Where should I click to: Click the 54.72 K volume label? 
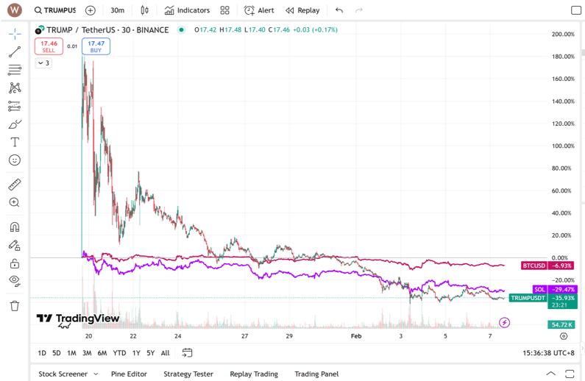coord(561,324)
